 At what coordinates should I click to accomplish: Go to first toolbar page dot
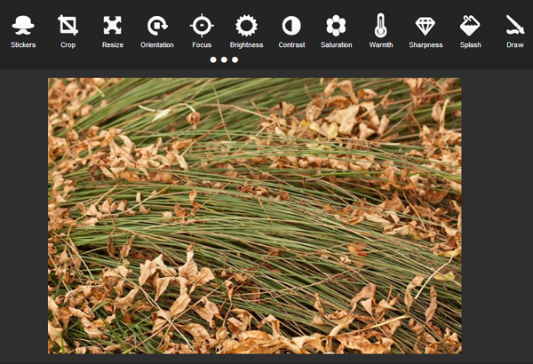click(213, 59)
